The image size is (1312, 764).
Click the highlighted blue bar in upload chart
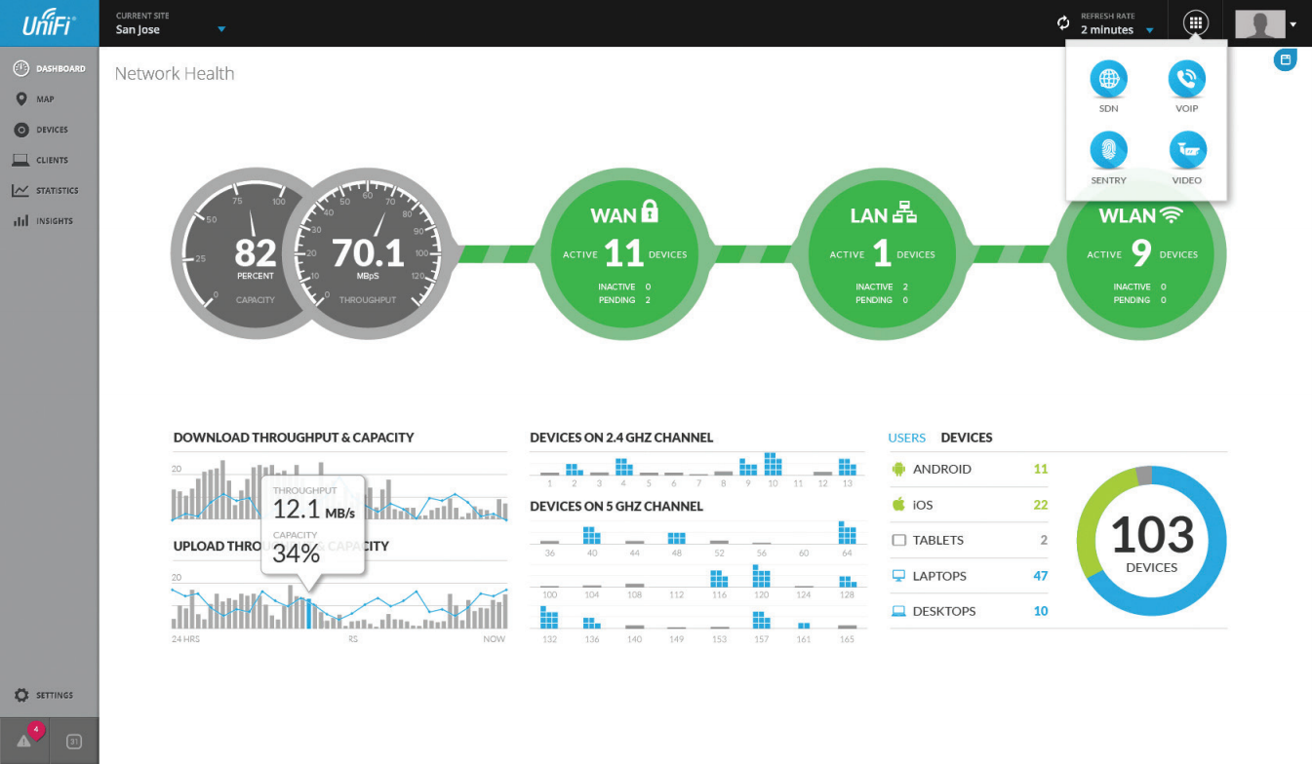pos(310,614)
